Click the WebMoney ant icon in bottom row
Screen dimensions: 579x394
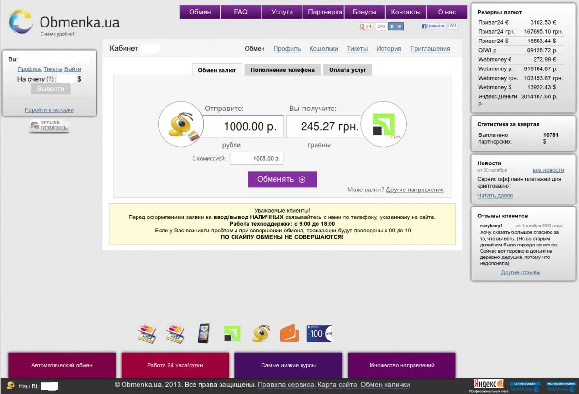click(261, 333)
